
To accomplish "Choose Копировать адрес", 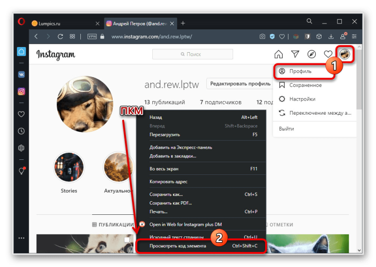I will 201,182.
